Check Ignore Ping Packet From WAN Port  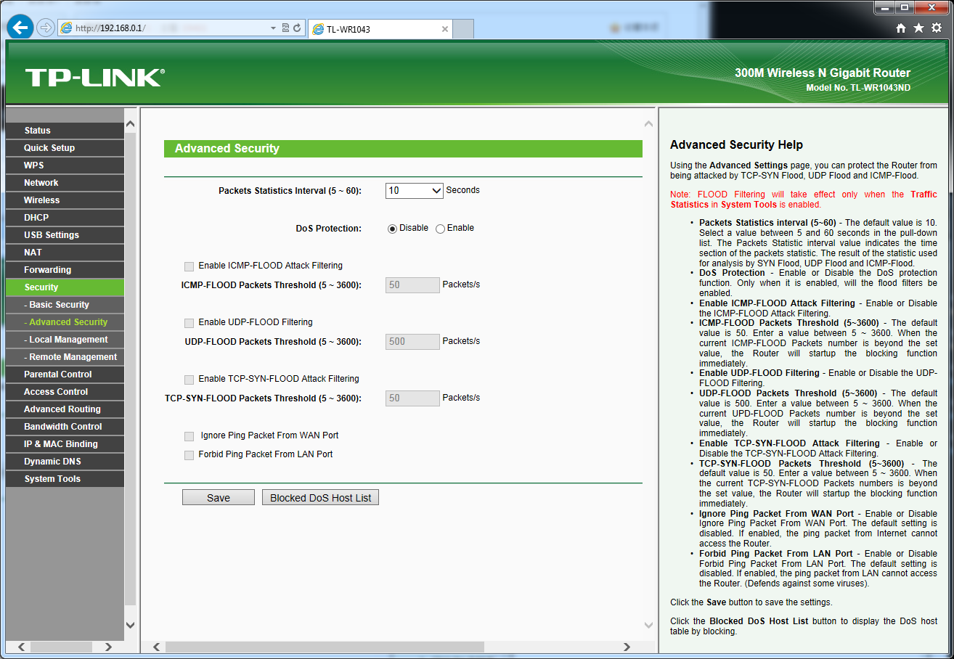[189, 436]
